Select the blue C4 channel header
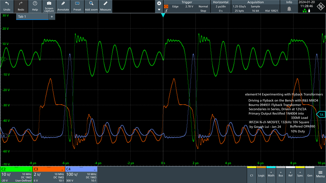Screen dimensions: 326x183 tap(81, 169)
